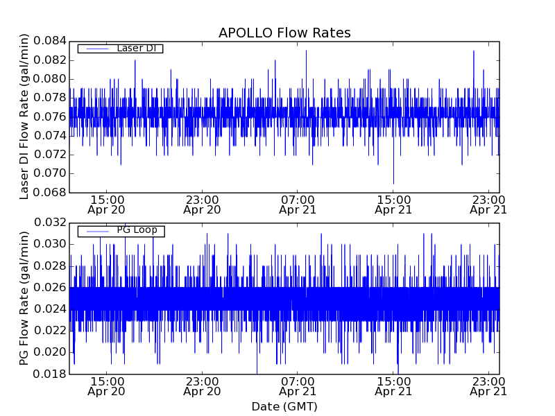Select the 0.076 tick on Laser DI axis
The image size is (555, 416).
(50, 116)
